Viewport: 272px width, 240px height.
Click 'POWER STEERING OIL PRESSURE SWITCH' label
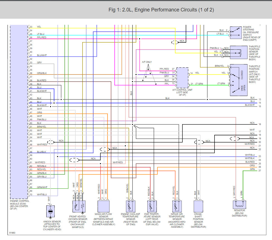pyautogui.click(x=252, y=33)
